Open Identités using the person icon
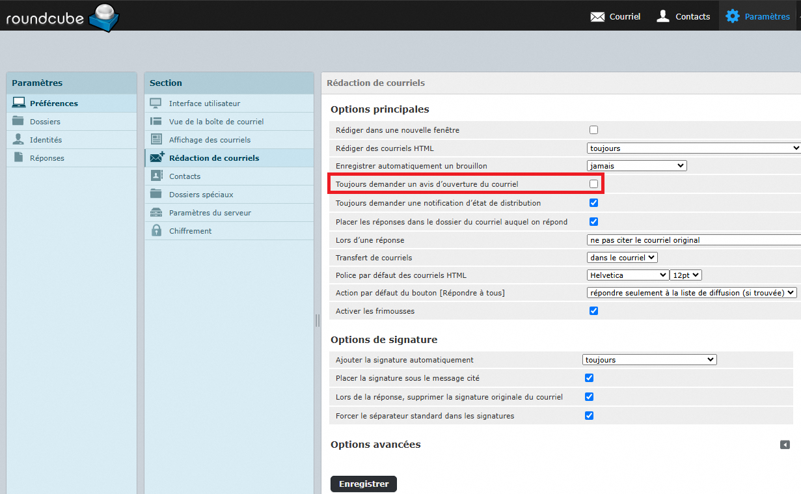This screenshot has width=801, height=494. (x=18, y=139)
